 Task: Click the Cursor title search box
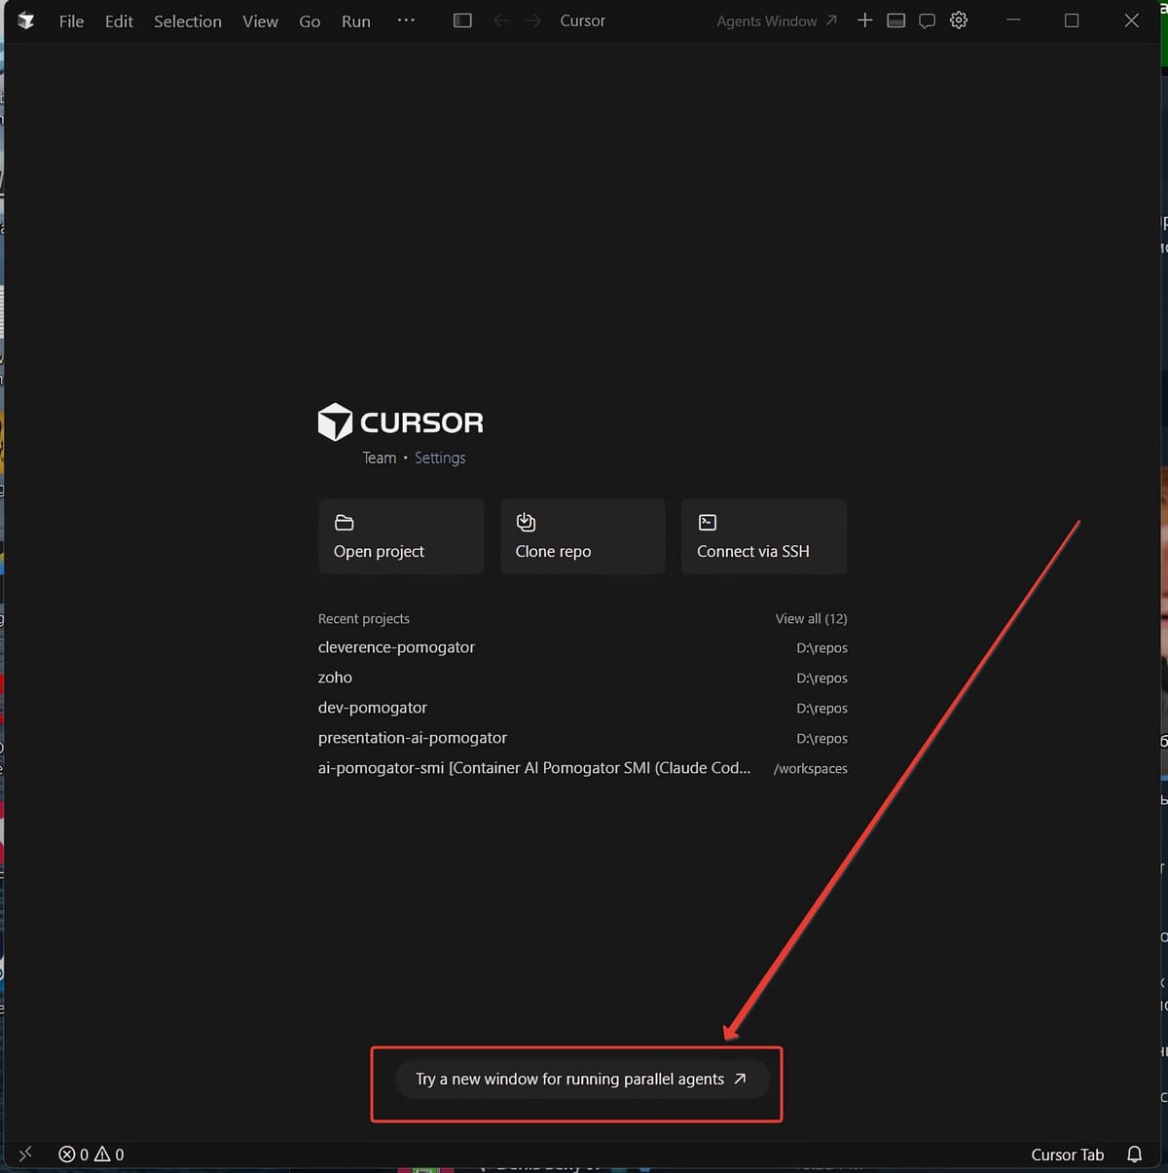coord(582,20)
